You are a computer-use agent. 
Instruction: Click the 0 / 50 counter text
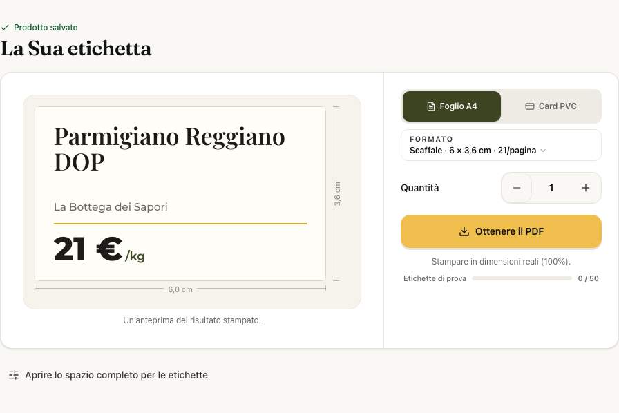tap(588, 278)
